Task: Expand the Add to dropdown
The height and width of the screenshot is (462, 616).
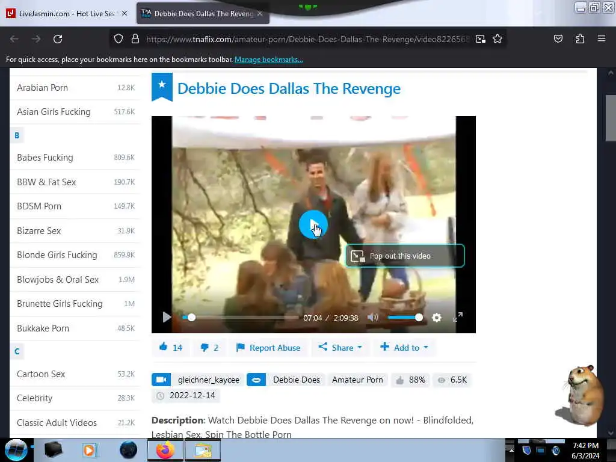Action: pos(404,348)
